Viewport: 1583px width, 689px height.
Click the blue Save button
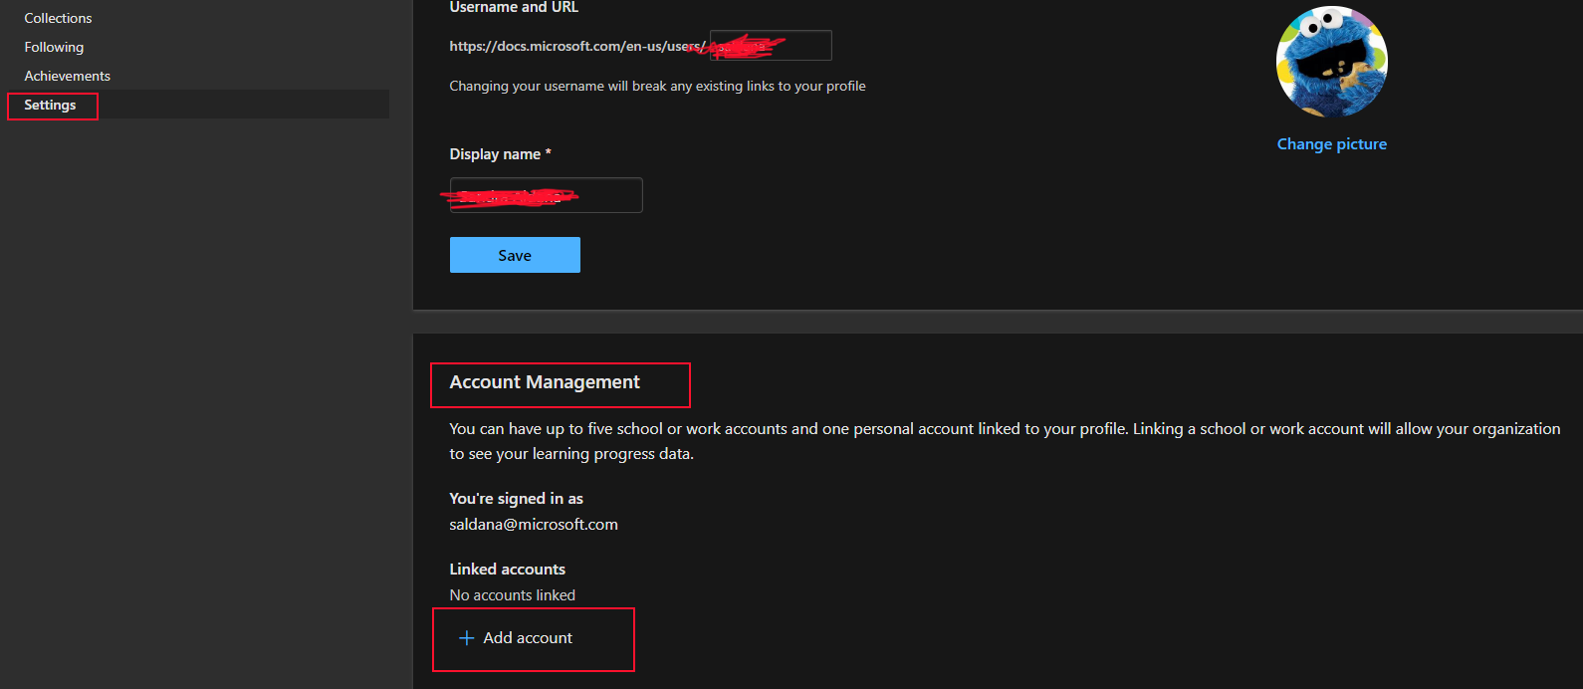pyautogui.click(x=515, y=255)
